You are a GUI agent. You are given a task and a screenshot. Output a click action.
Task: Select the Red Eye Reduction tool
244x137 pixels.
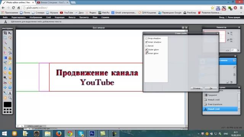tap(5, 83)
